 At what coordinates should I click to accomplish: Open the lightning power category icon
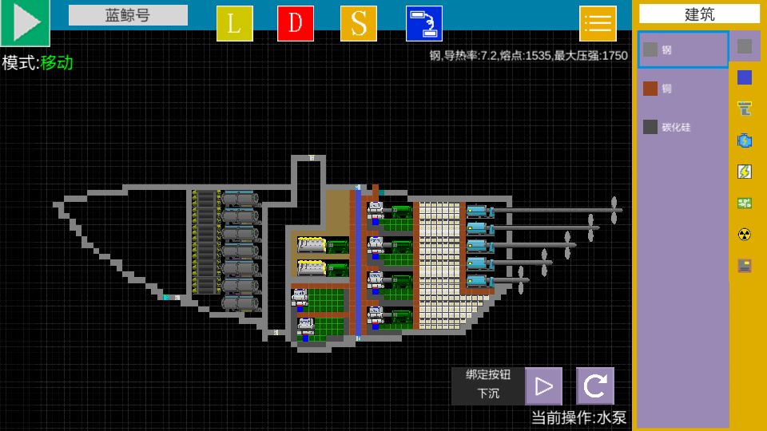(x=745, y=172)
